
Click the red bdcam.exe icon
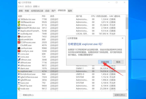point(19,37)
